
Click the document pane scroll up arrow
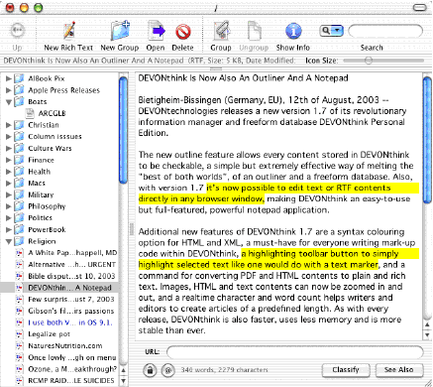[x=427, y=324]
